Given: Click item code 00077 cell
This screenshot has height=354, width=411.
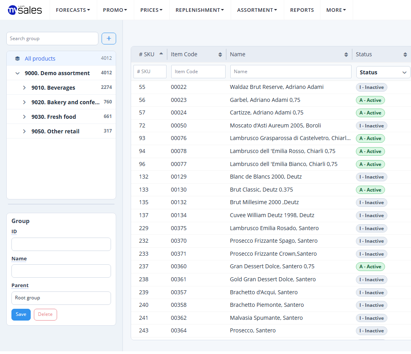Looking at the screenshot, I should coord(179,164).
